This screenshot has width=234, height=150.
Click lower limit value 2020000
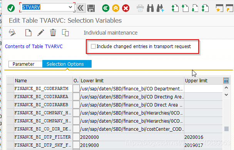pyautogui.click(x=132, y=137)
